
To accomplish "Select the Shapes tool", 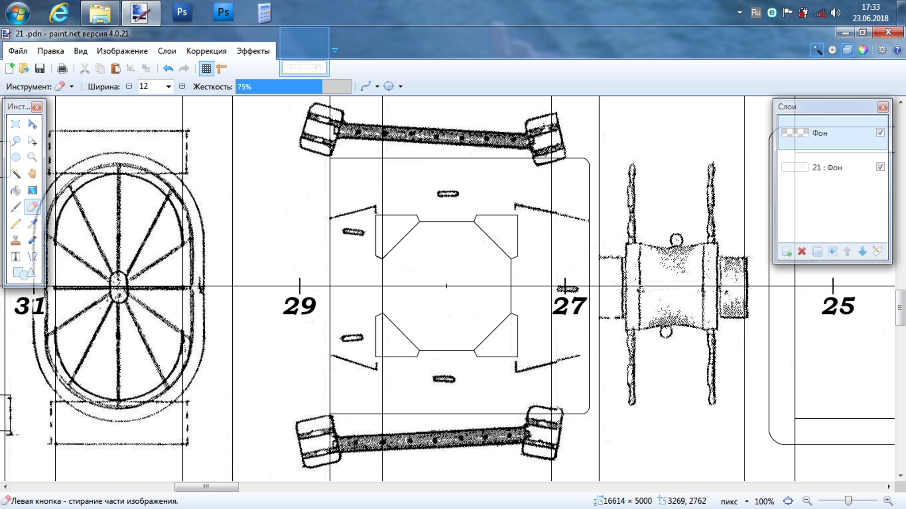I will click(23, 273).
